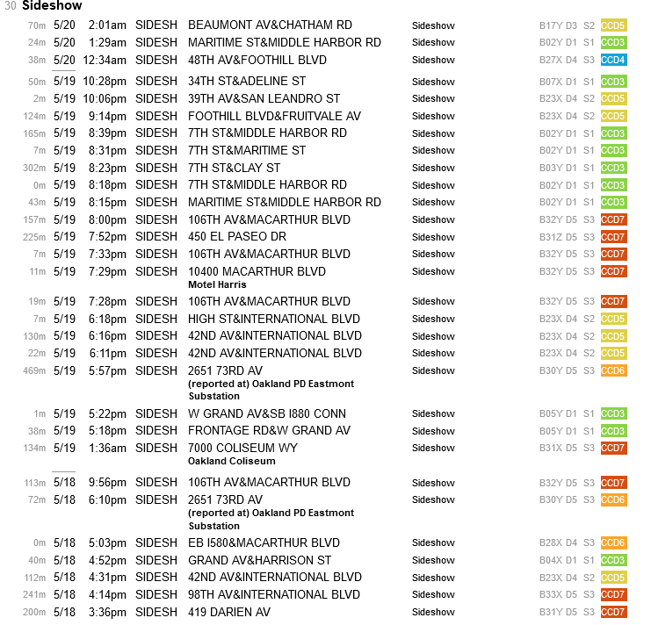Select beat code B04X D1
Screen dimensions: 651x625
click(558, 560)
